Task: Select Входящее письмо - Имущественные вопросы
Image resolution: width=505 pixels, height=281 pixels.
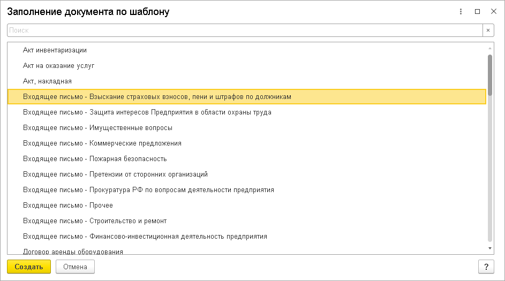Action: point(98,128)
